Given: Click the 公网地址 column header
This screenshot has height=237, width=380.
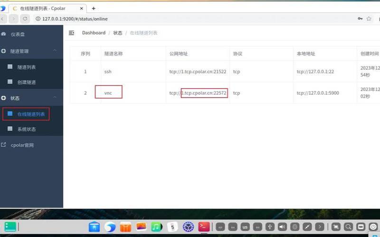Looking at the screenshot, I should pos(179,54).
